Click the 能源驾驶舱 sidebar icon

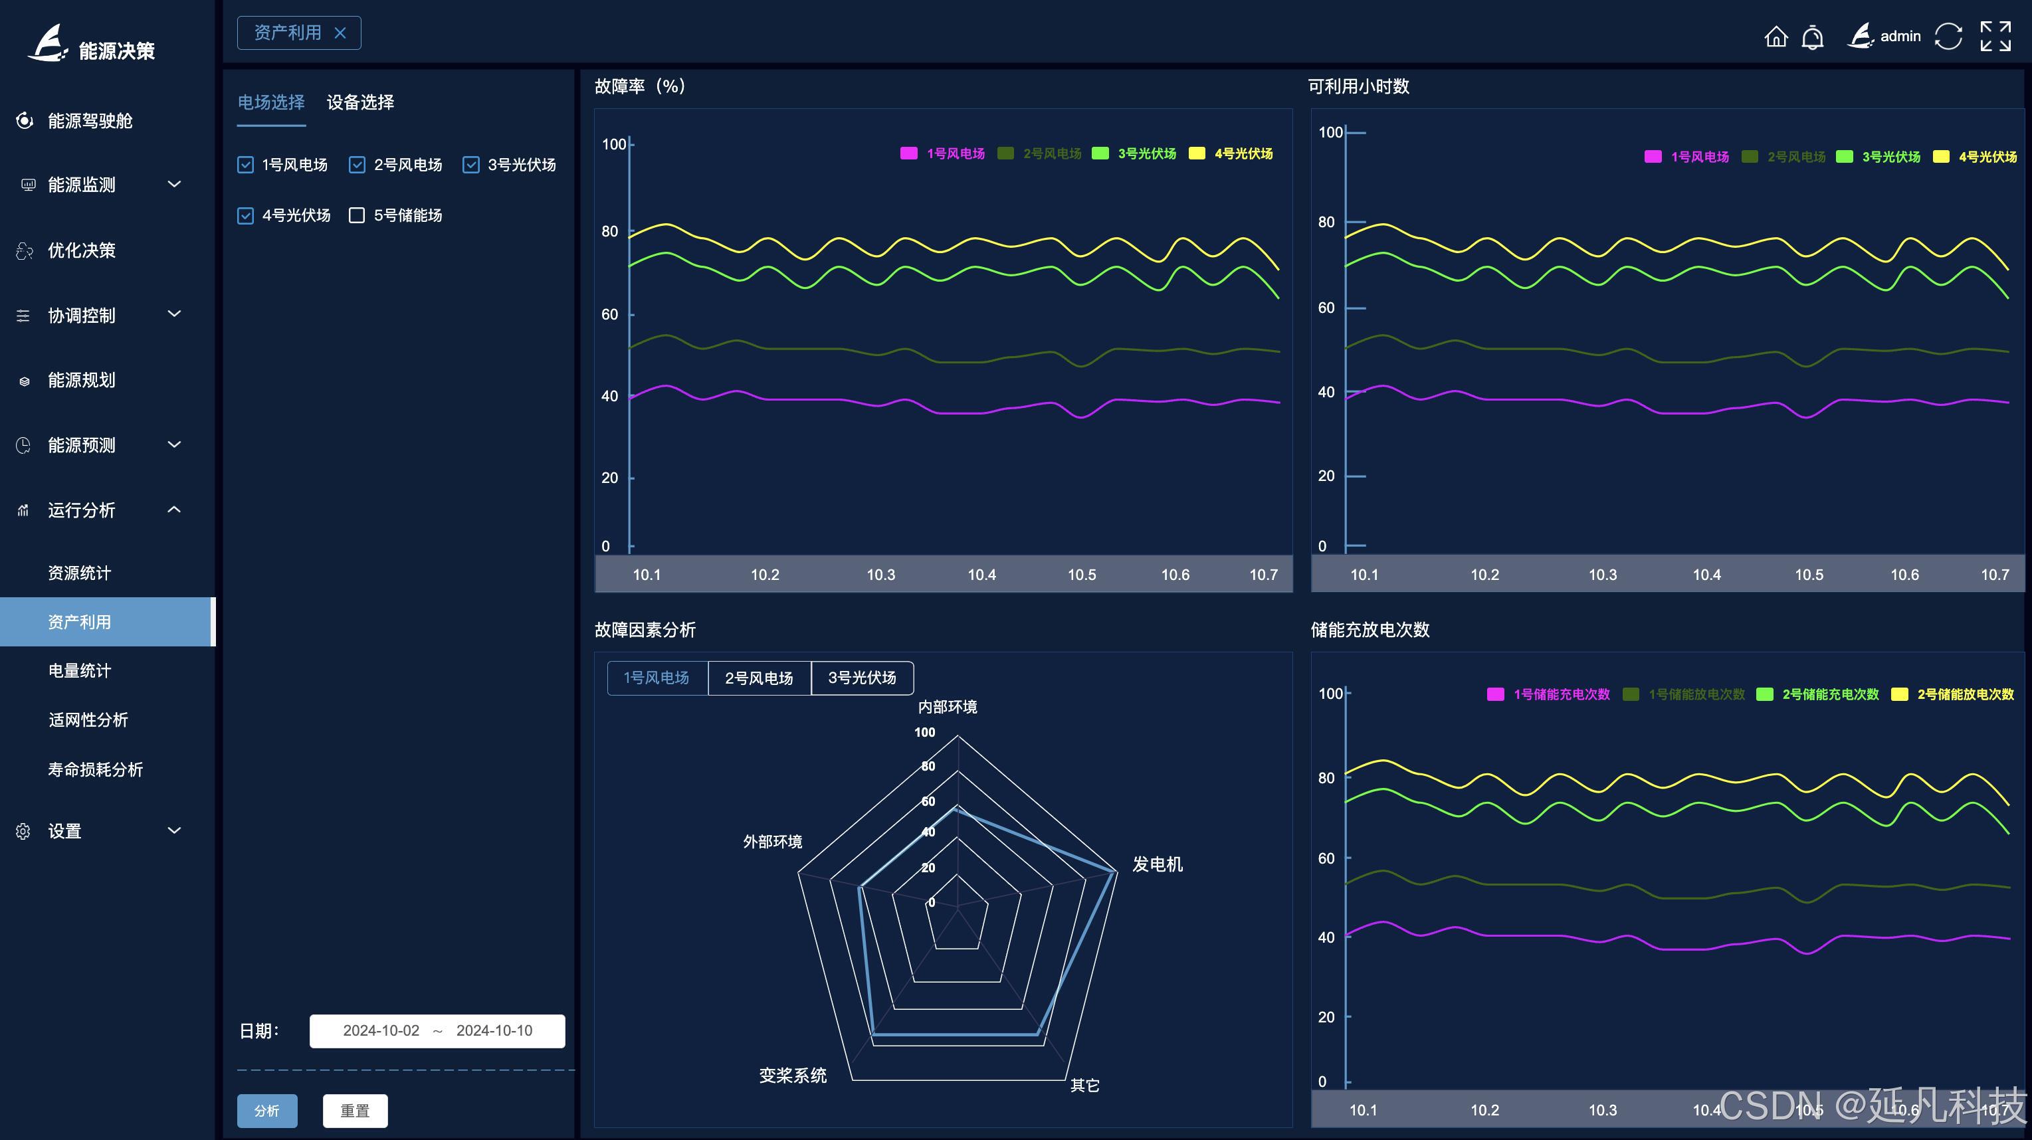coord(25,121)
